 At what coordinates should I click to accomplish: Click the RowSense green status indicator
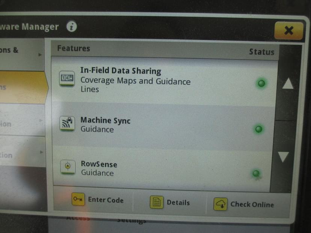(256, 173)
